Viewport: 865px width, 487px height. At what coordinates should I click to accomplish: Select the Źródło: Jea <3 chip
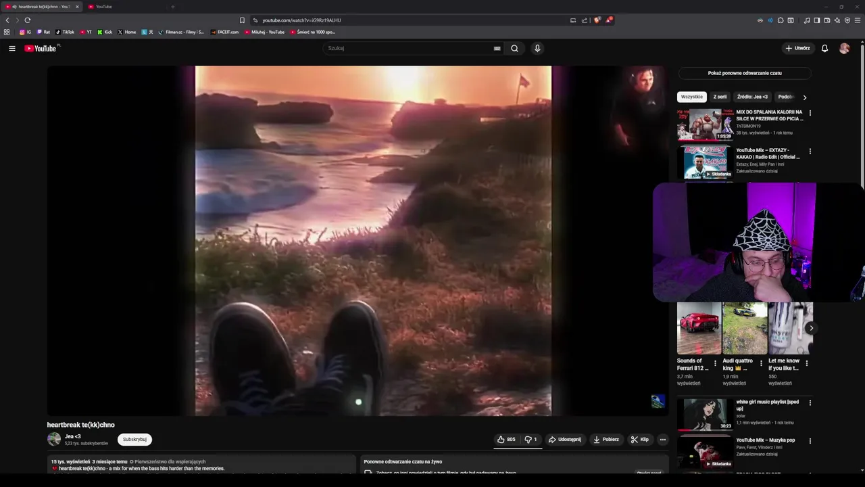[x=752, y=97]
